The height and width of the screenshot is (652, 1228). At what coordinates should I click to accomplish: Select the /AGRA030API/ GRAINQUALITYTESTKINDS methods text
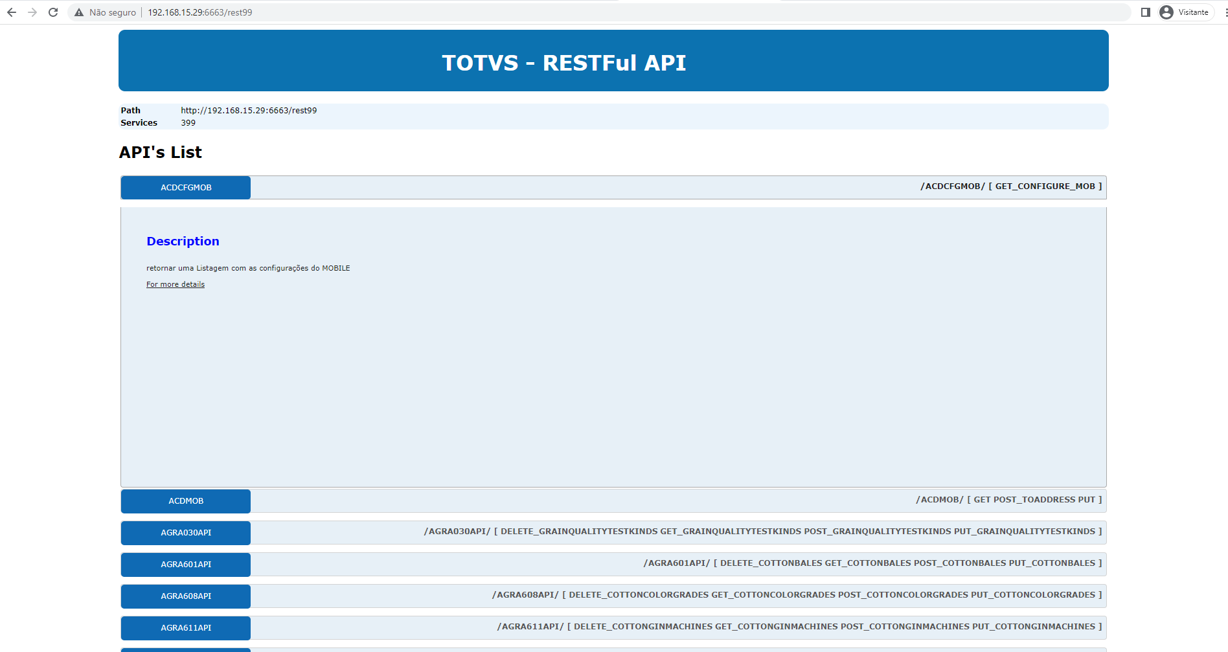[x=763, y=532]
